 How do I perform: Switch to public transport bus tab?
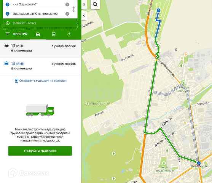(x=54, y=34)
